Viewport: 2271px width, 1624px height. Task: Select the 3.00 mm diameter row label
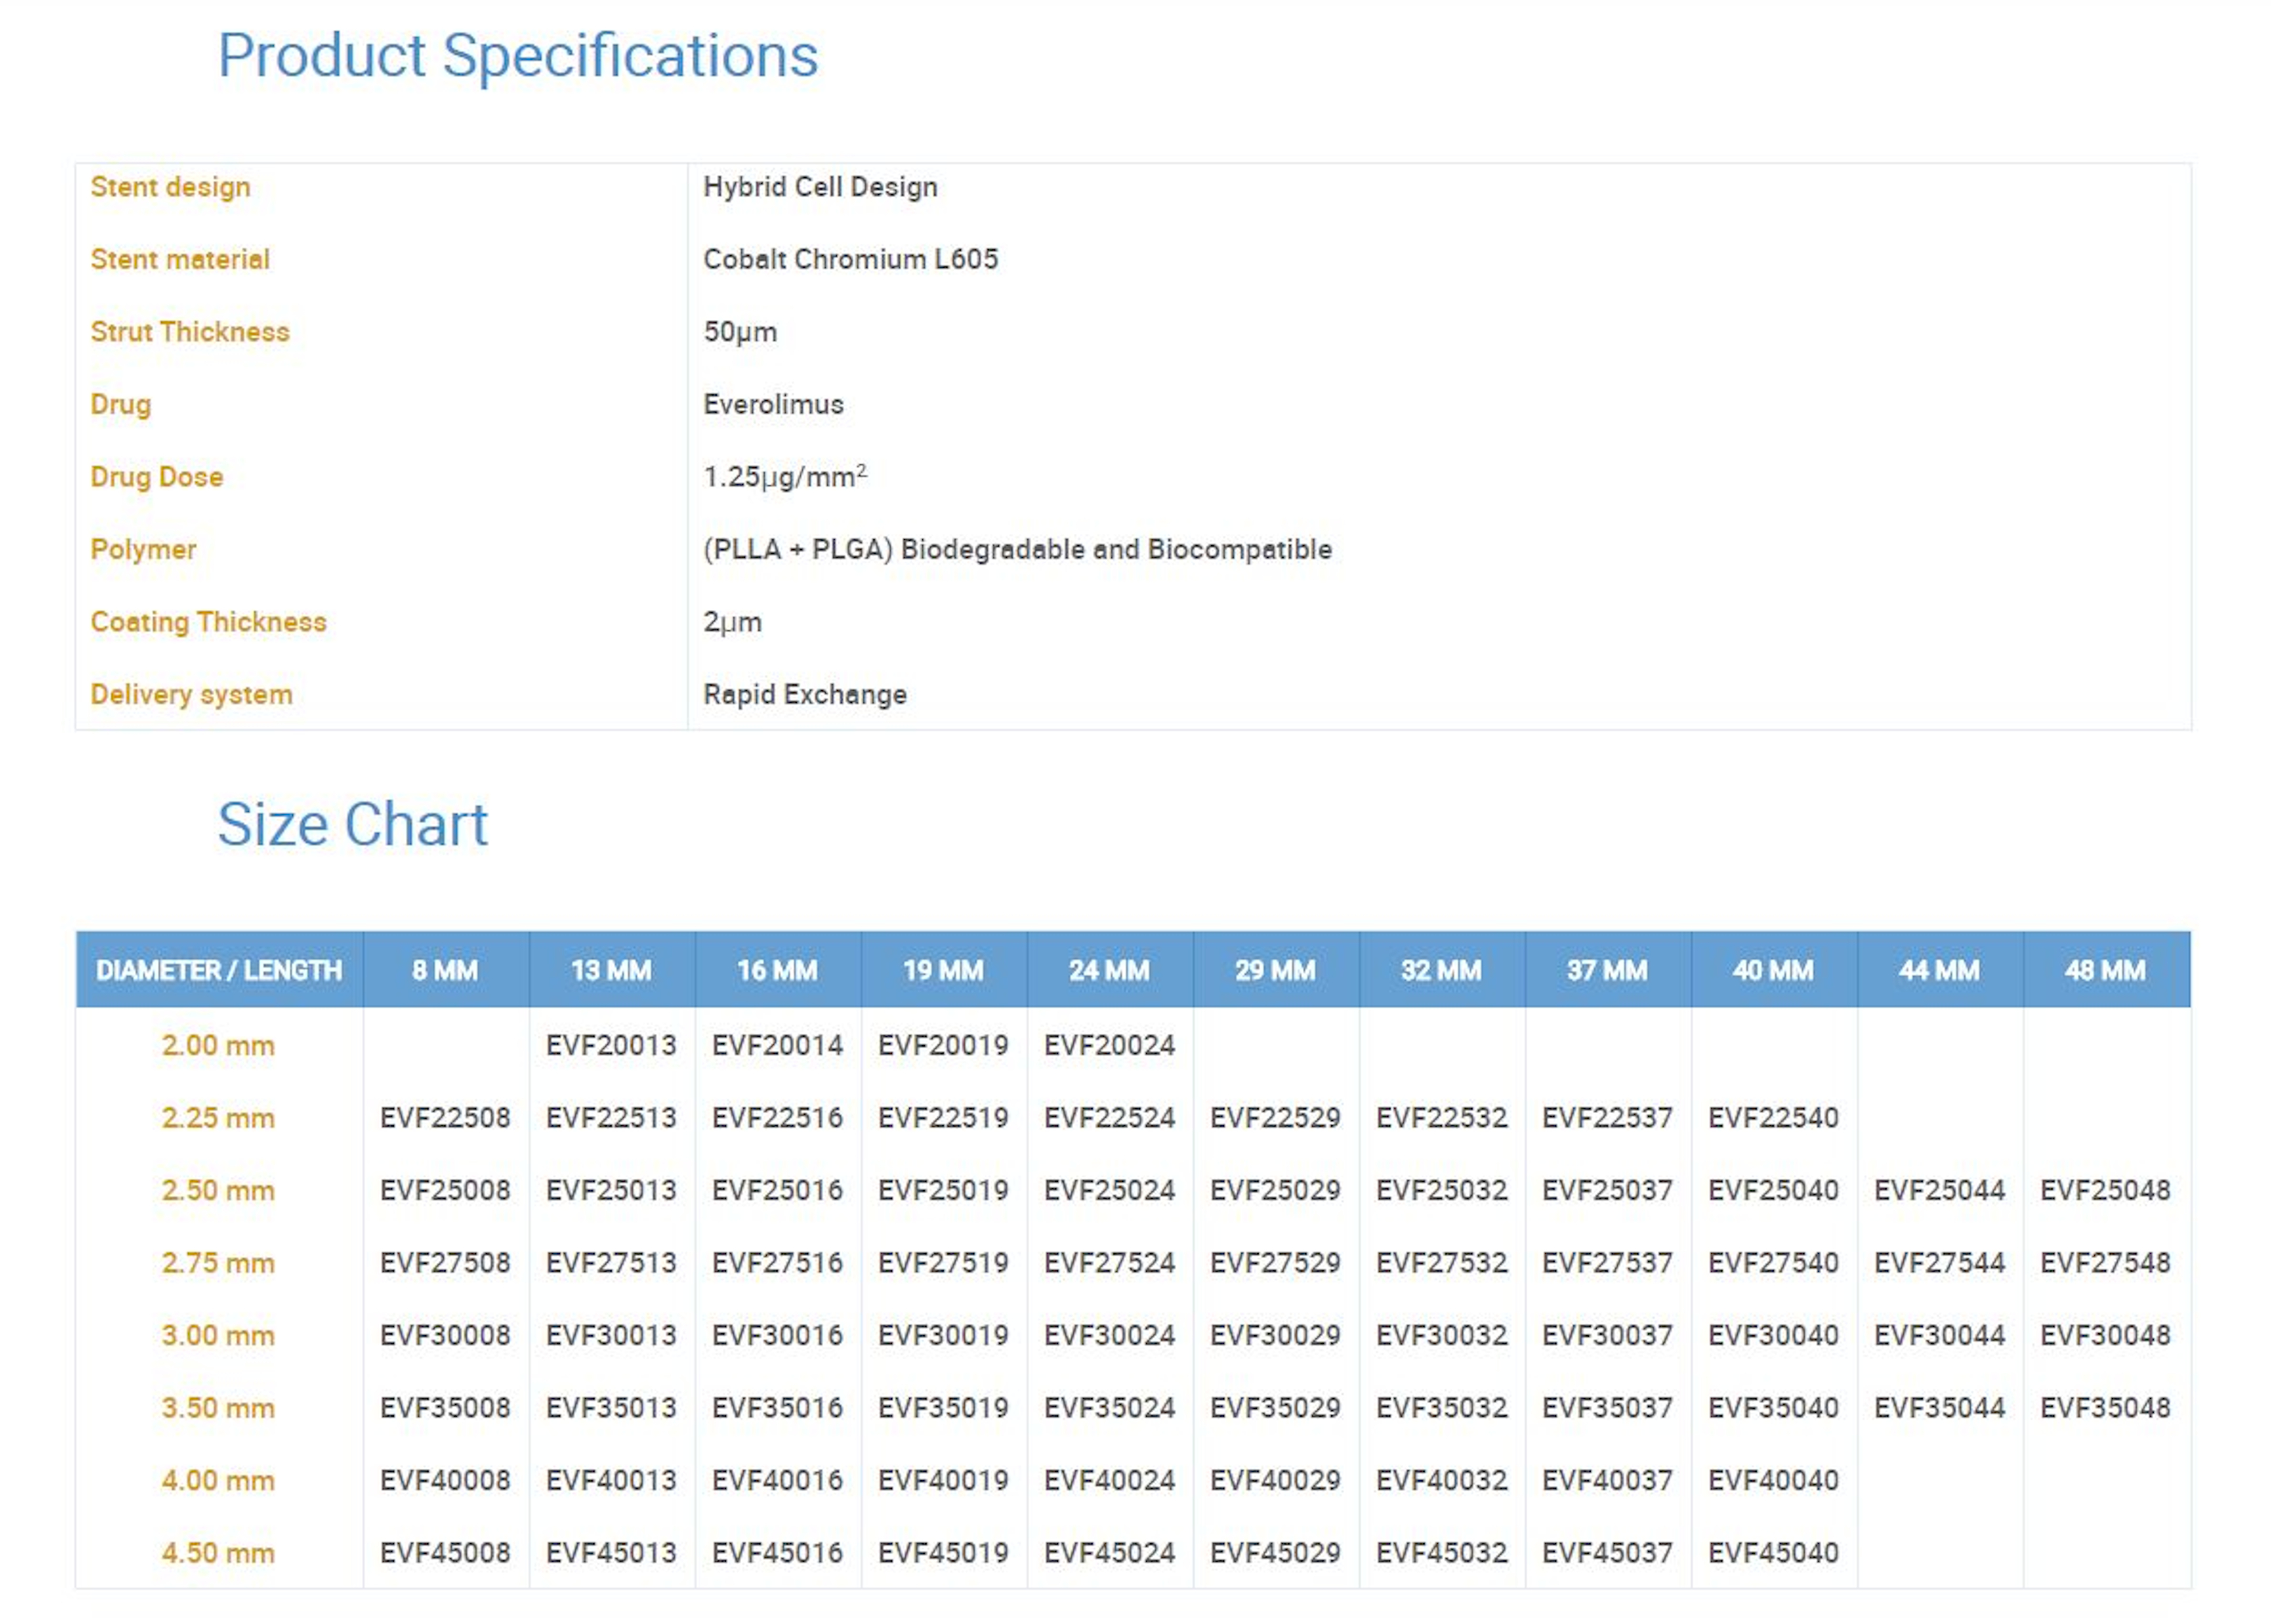pyautogui.click(x=218, y=1335)
